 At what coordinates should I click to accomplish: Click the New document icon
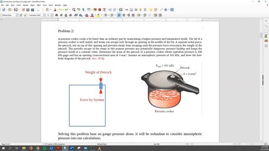coord(4,10)
